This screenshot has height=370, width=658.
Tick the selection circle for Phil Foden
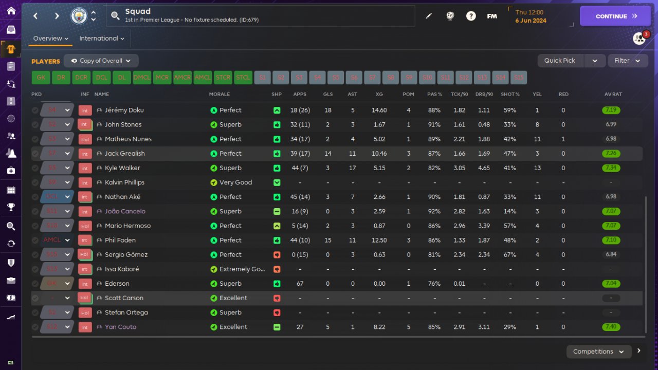tap(35, 240)
